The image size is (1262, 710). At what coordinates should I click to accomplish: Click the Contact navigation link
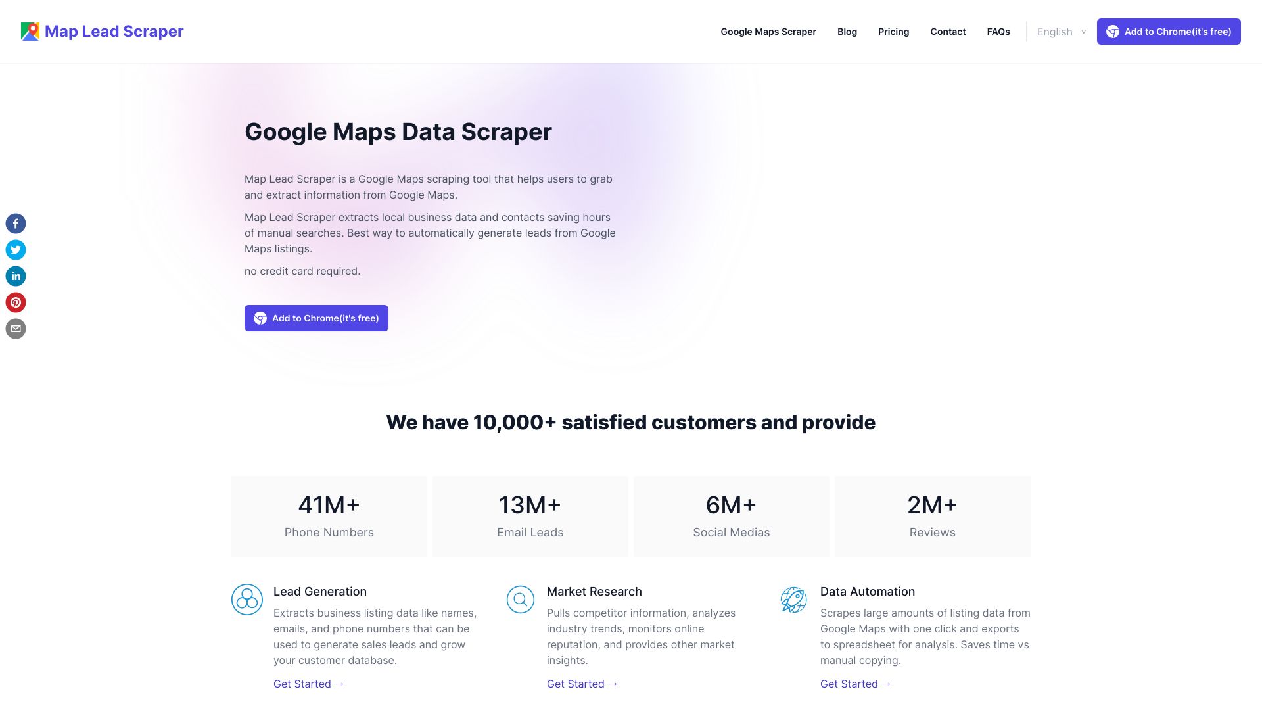pyautogui.click(x=948, y=31)
